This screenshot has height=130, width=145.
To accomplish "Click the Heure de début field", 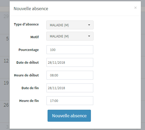I will tap(70, 75).
